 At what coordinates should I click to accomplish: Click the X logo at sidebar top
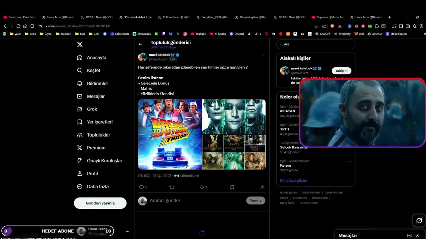(80, 44)
